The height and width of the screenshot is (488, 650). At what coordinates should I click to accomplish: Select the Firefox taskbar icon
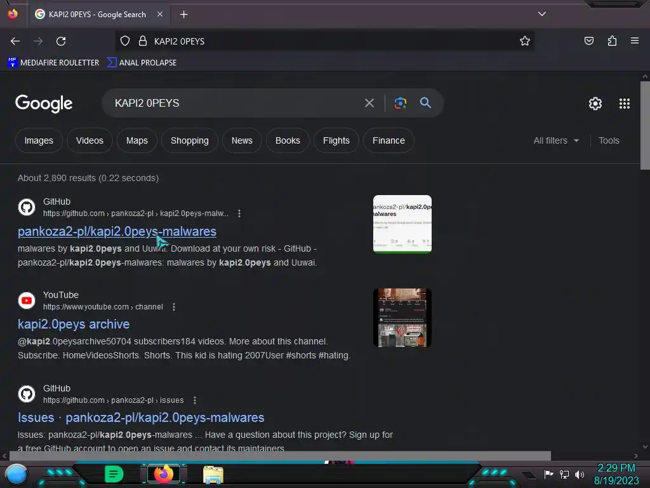point(164,474)
